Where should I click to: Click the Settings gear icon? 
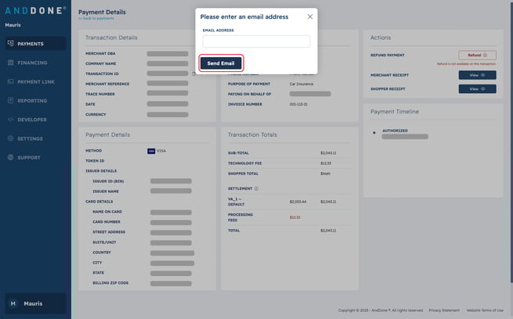click(10, 138)
